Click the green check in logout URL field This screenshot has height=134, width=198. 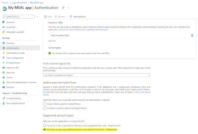(148, 75)
